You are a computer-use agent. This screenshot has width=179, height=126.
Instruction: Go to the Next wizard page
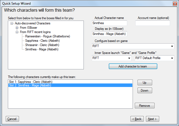152,119
